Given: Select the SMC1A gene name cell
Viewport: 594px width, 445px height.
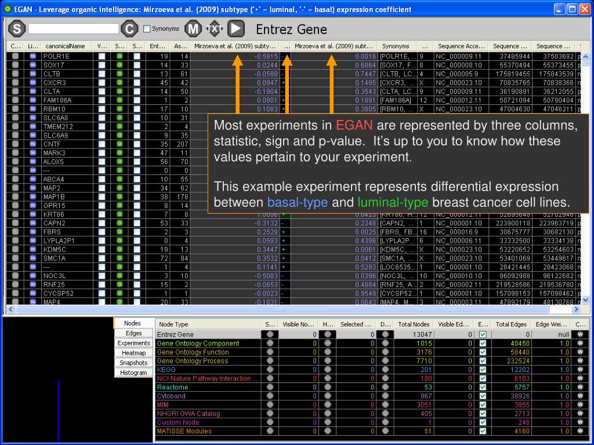Looking at the screenshot, I should [x=67, y=258].
